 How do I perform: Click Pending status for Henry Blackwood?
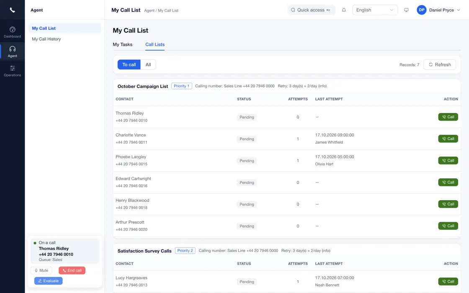point(247,205)
